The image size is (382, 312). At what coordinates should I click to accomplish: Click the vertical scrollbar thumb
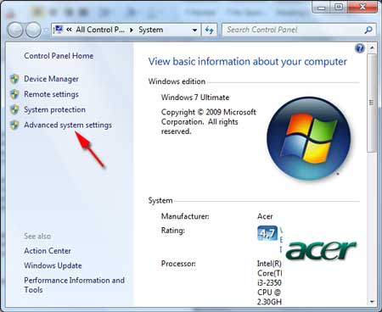[372, 103]
